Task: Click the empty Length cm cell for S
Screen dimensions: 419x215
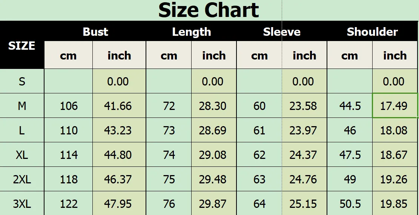Action: [x=169, y=81]
